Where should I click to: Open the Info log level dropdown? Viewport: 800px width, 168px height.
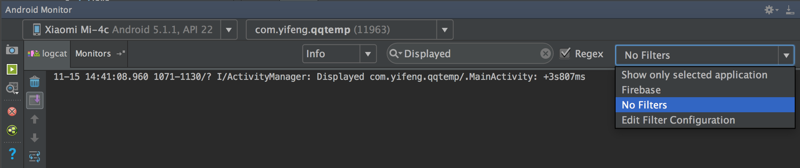point(368,54)
